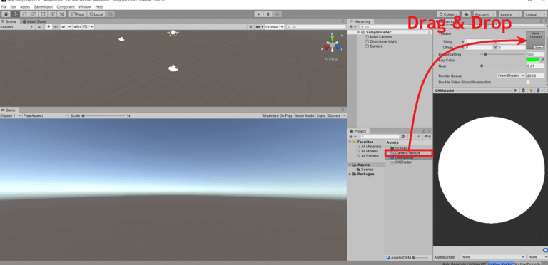Toggle the Local handle rotation button
548x265 pixels.
pos(96,14)
